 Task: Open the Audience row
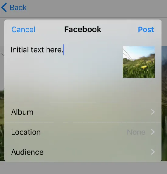[83, 152]
